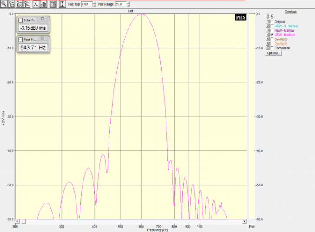The width and height of the screenshot is (315, 232).
Task: Switch to bar graph plot icon
Action: (43, 4)
